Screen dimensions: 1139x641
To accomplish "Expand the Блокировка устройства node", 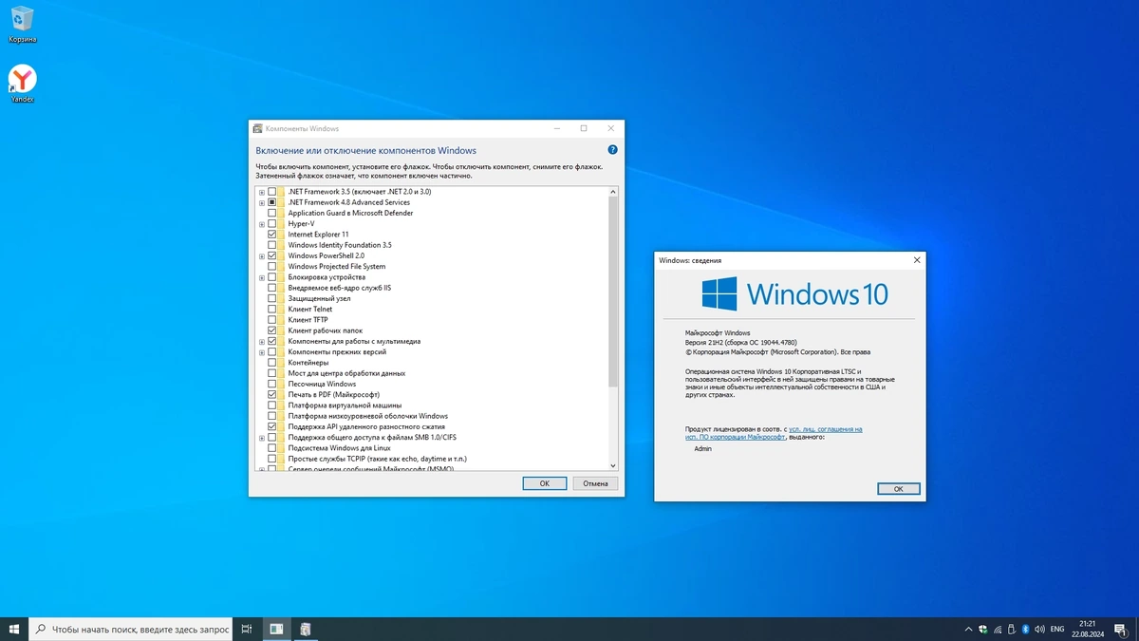I will pyautogui.click(x=262, y=277).
